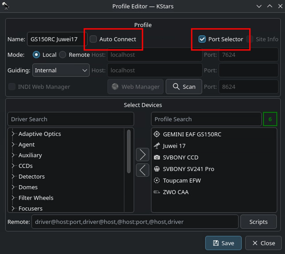The image size is (285, 254).
Task: Enable the Auto Connect checkbox
Action: click(x=93, y=39)
